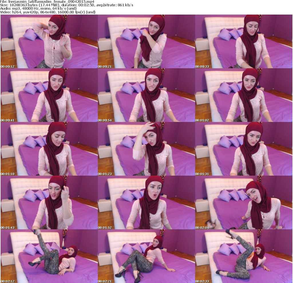293x283 pixels.
Task: Choose the frame stamped 00:01:23
Action: (x=146, y=149)
